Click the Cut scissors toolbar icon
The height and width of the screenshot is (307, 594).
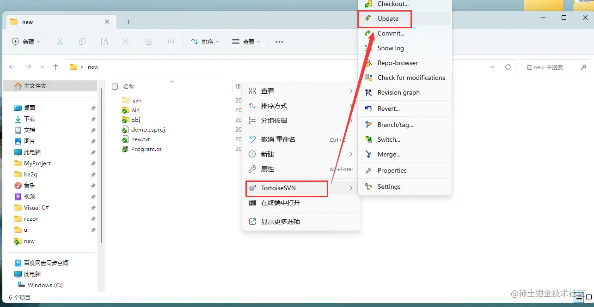pyautogui.click(x=60, y=42)
